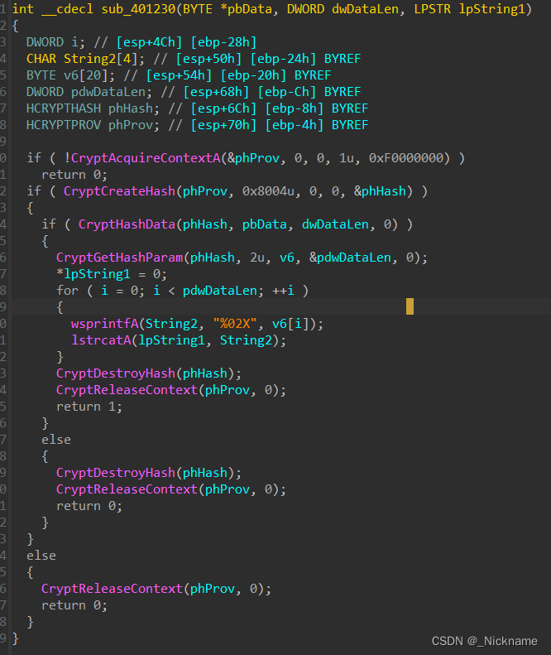Click CryptDestroyHash in inner else block
Image resolution: width=551 pixels, height=655 pixels.
point(116,473)
